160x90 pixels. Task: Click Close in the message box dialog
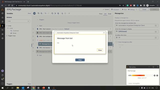coord(100,50)
